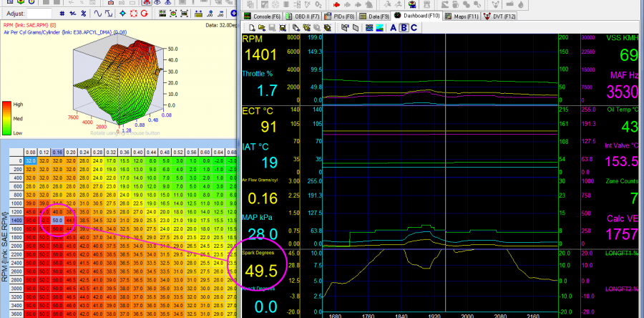644x318 pixels.
Task: Switch to the Data (F9) tab
Action: [374, 16]
